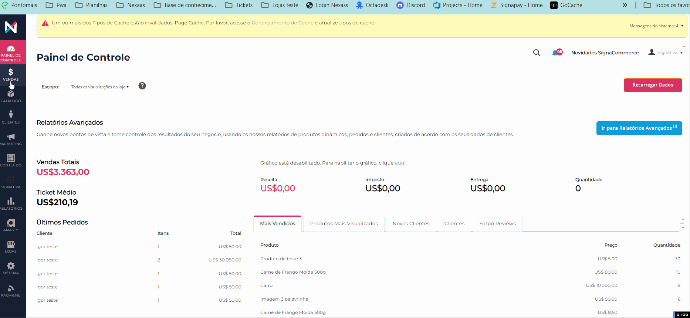Select the Yotpo Reviews tab
Image resolution: width=690 pixels, height=318 pixels.
497,224
